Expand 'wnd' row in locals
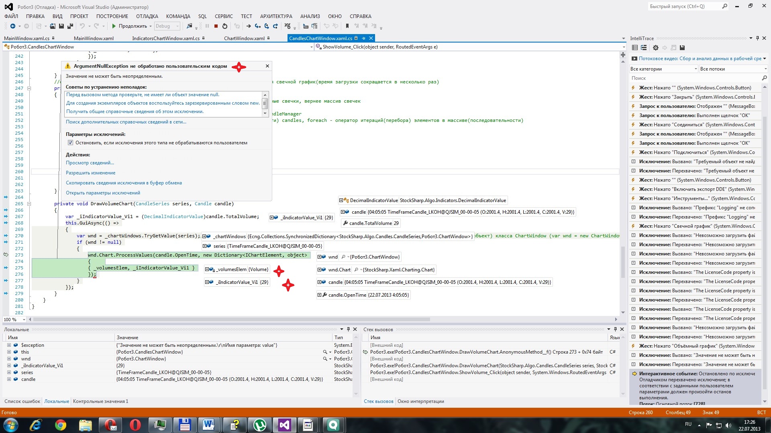 pos(9,359)
